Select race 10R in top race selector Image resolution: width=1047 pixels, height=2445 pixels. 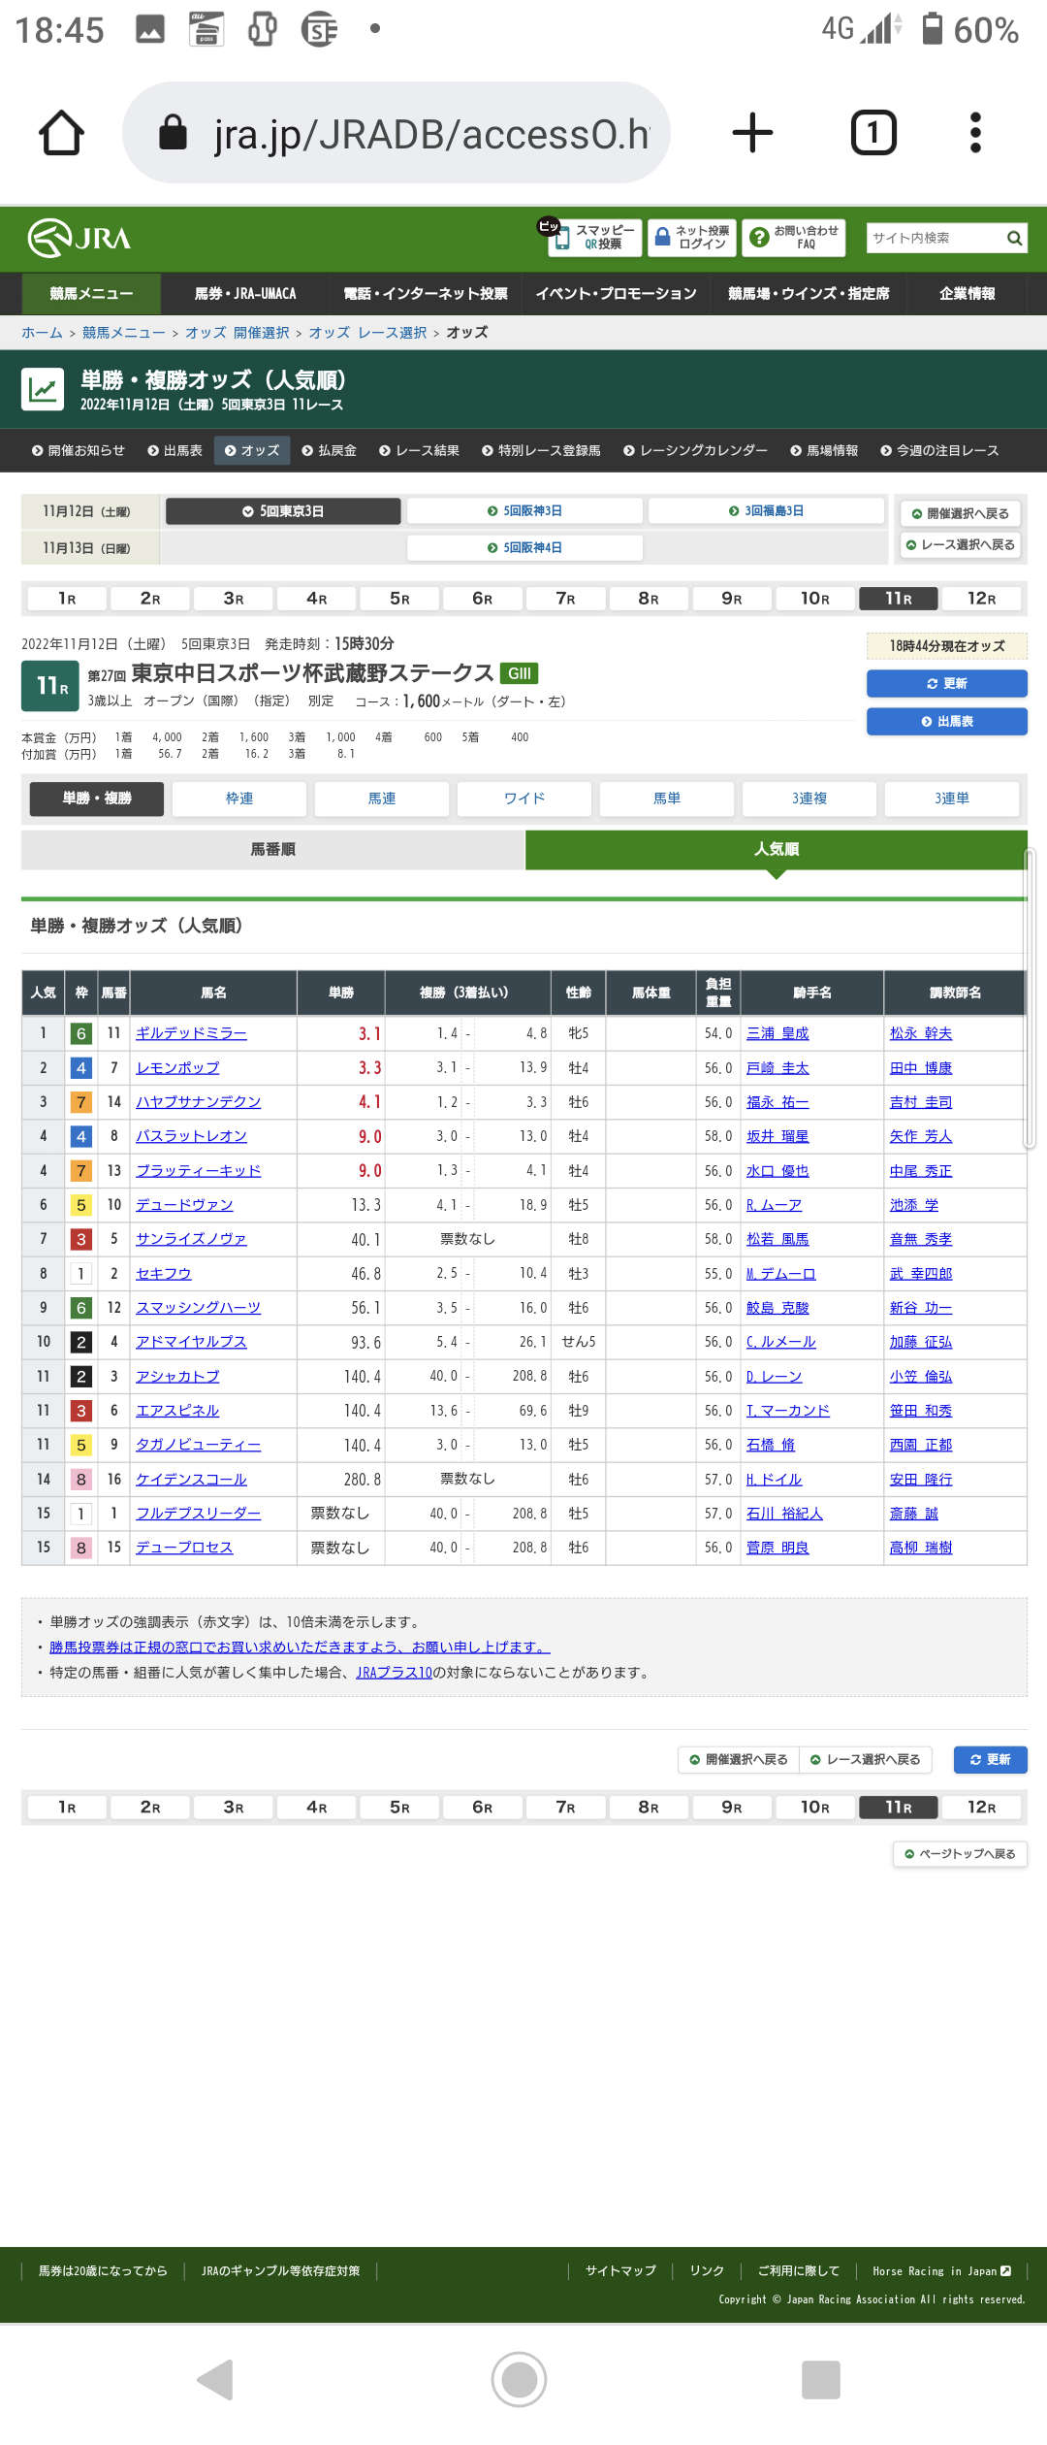(x=815, y=599)
